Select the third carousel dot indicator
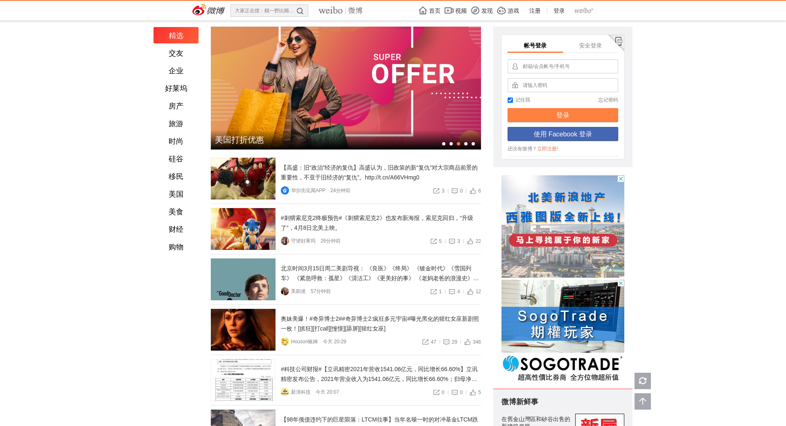786x426 pixels. [458, 144]
